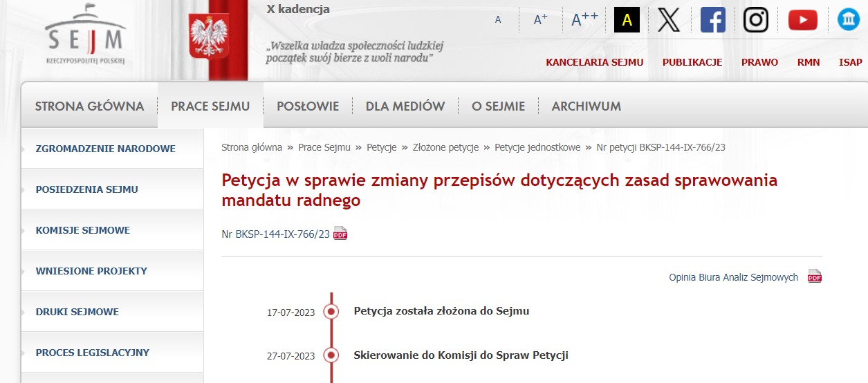Open Posłowie tab

click(308, 106)
